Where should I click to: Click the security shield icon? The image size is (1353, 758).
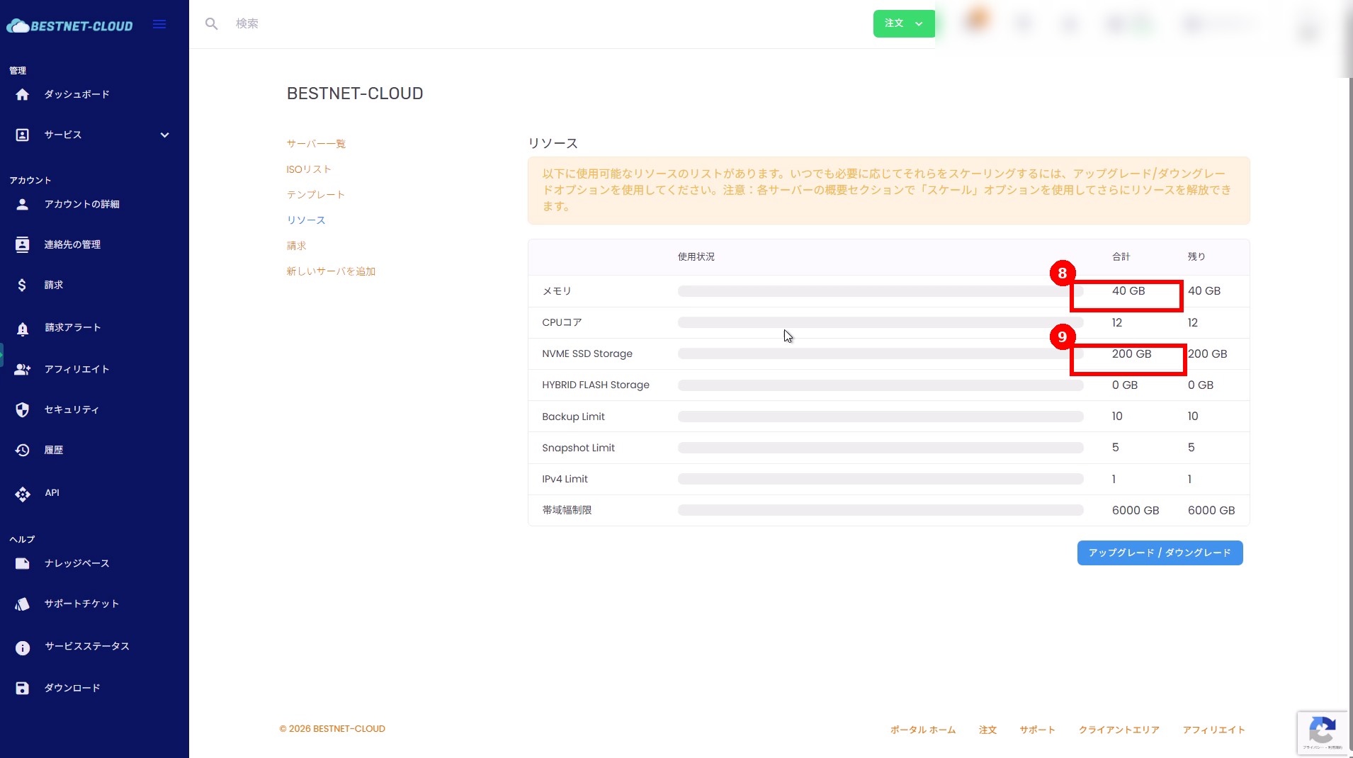pos(23,409)
